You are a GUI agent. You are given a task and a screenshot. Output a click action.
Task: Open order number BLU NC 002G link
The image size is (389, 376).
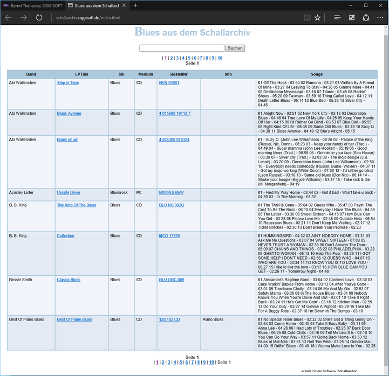(172, 205)
